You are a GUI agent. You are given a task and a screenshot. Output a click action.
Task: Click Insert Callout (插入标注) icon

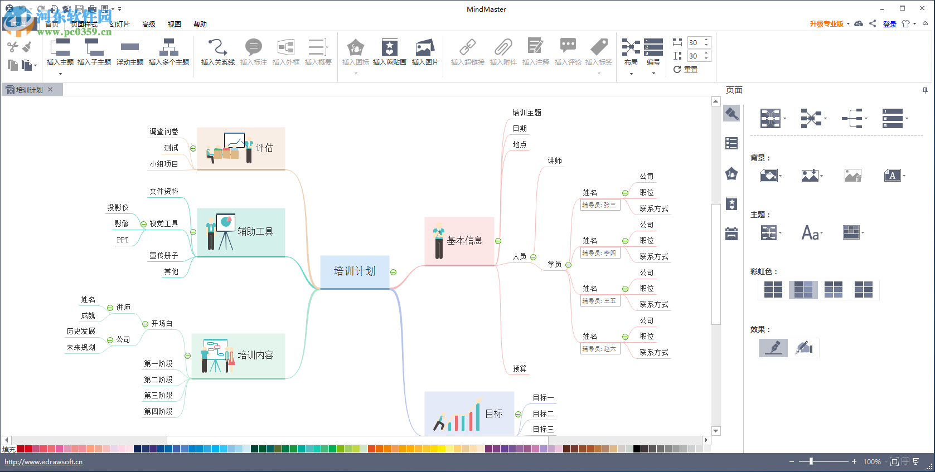coord(253,47)
